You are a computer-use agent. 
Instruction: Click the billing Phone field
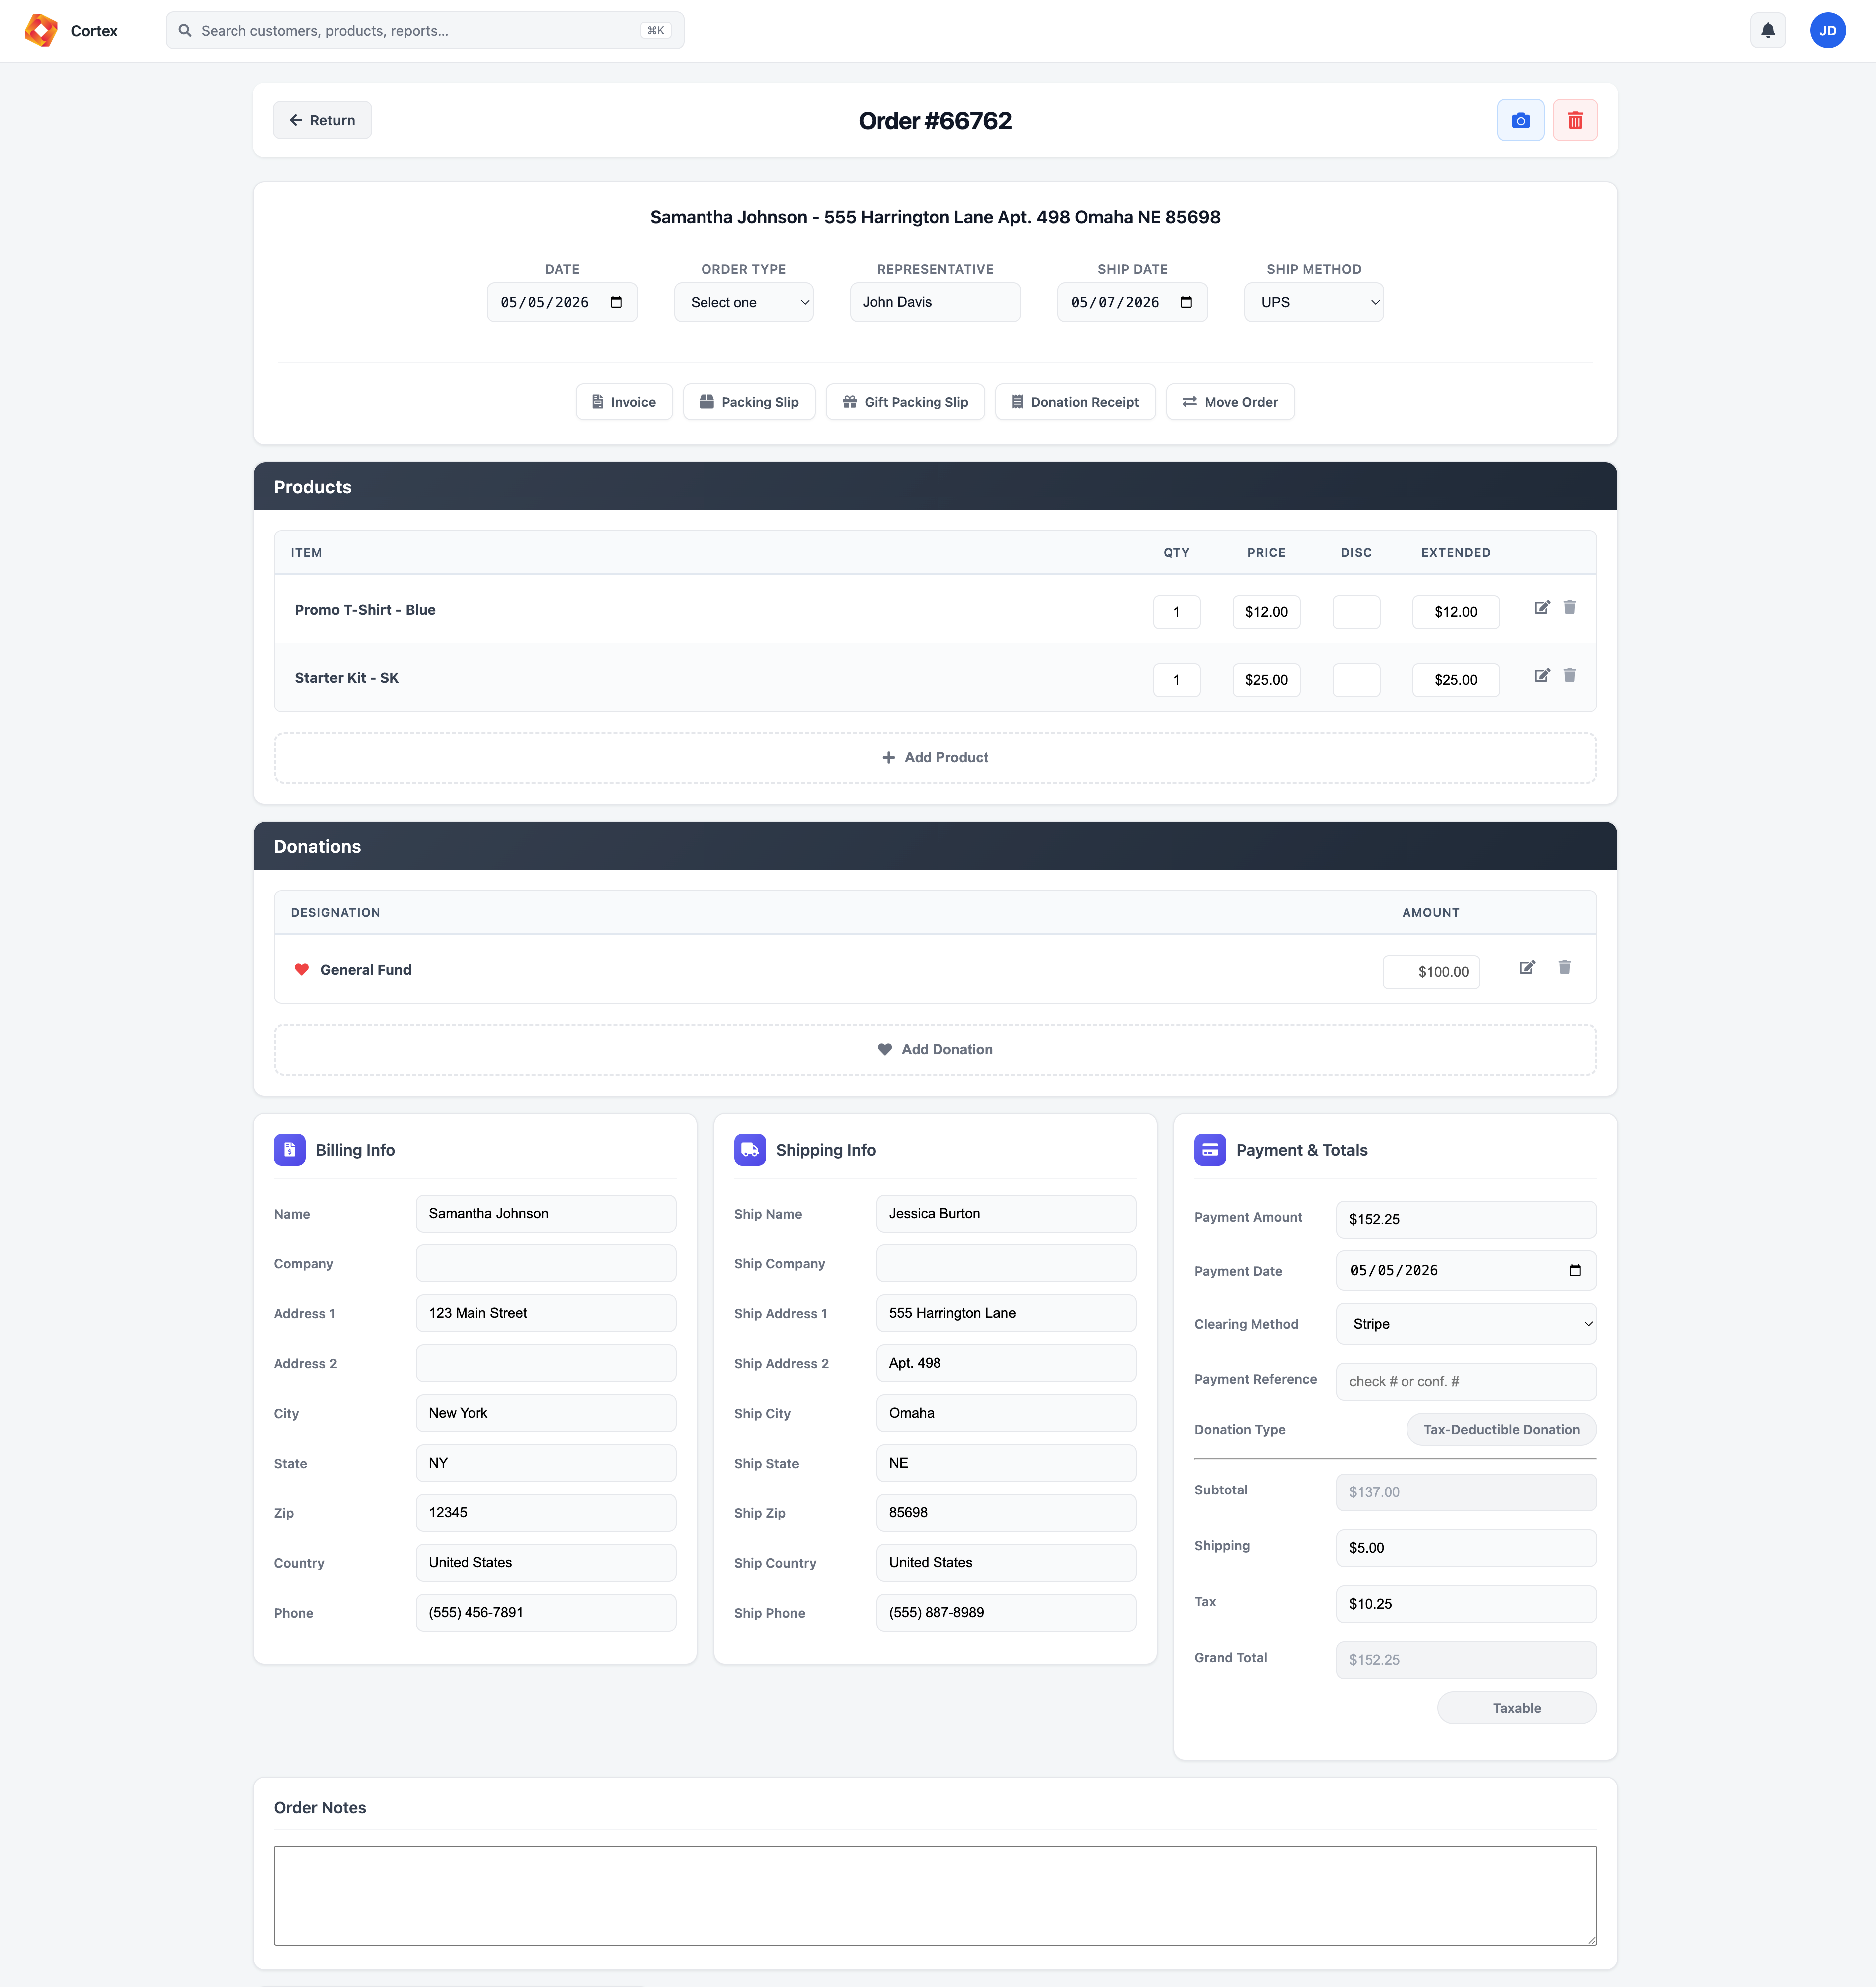(546, 1613)
